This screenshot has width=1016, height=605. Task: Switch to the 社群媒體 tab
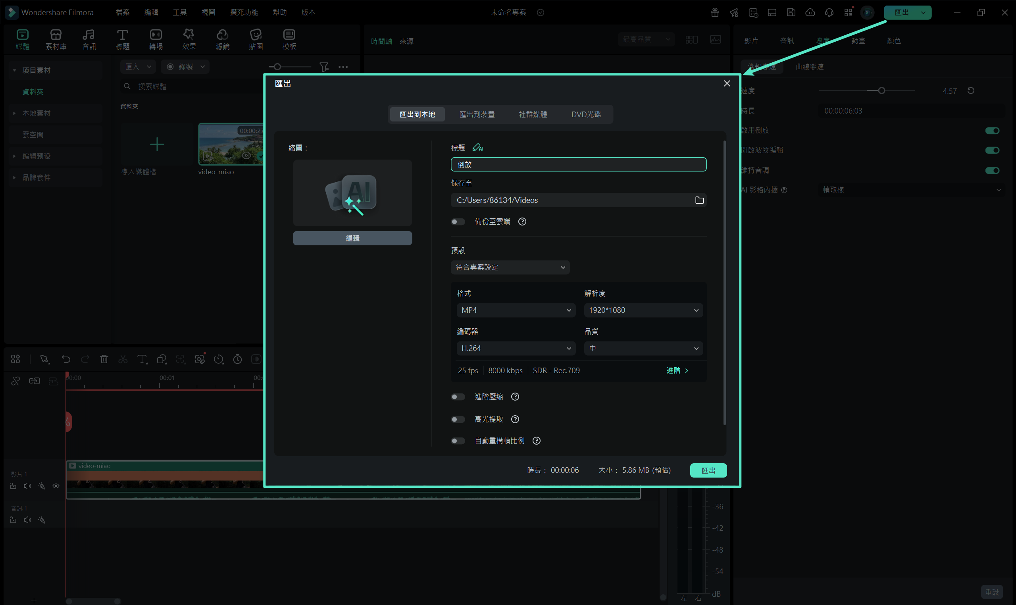pos(533,115)
